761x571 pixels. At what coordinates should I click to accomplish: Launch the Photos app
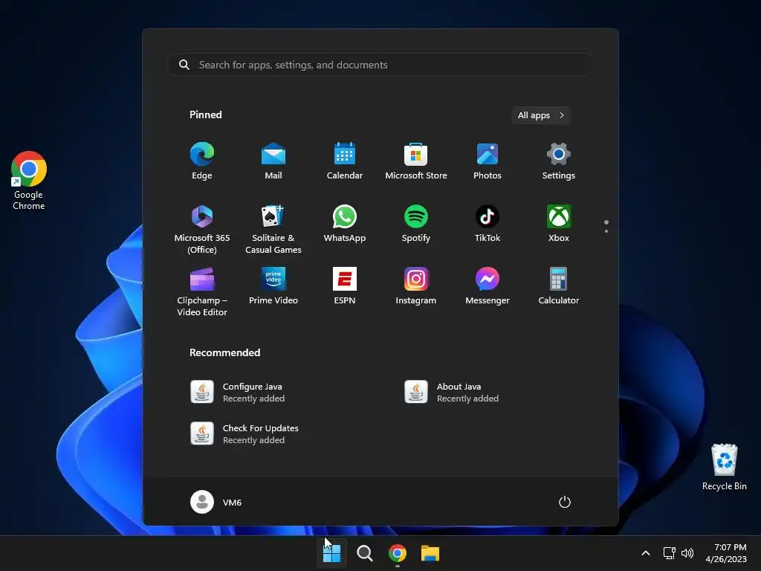click(x=488, y=161)
